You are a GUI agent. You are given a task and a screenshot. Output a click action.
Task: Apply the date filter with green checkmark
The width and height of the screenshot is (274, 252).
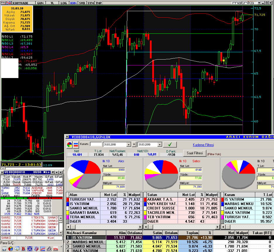tap(170, 144)
